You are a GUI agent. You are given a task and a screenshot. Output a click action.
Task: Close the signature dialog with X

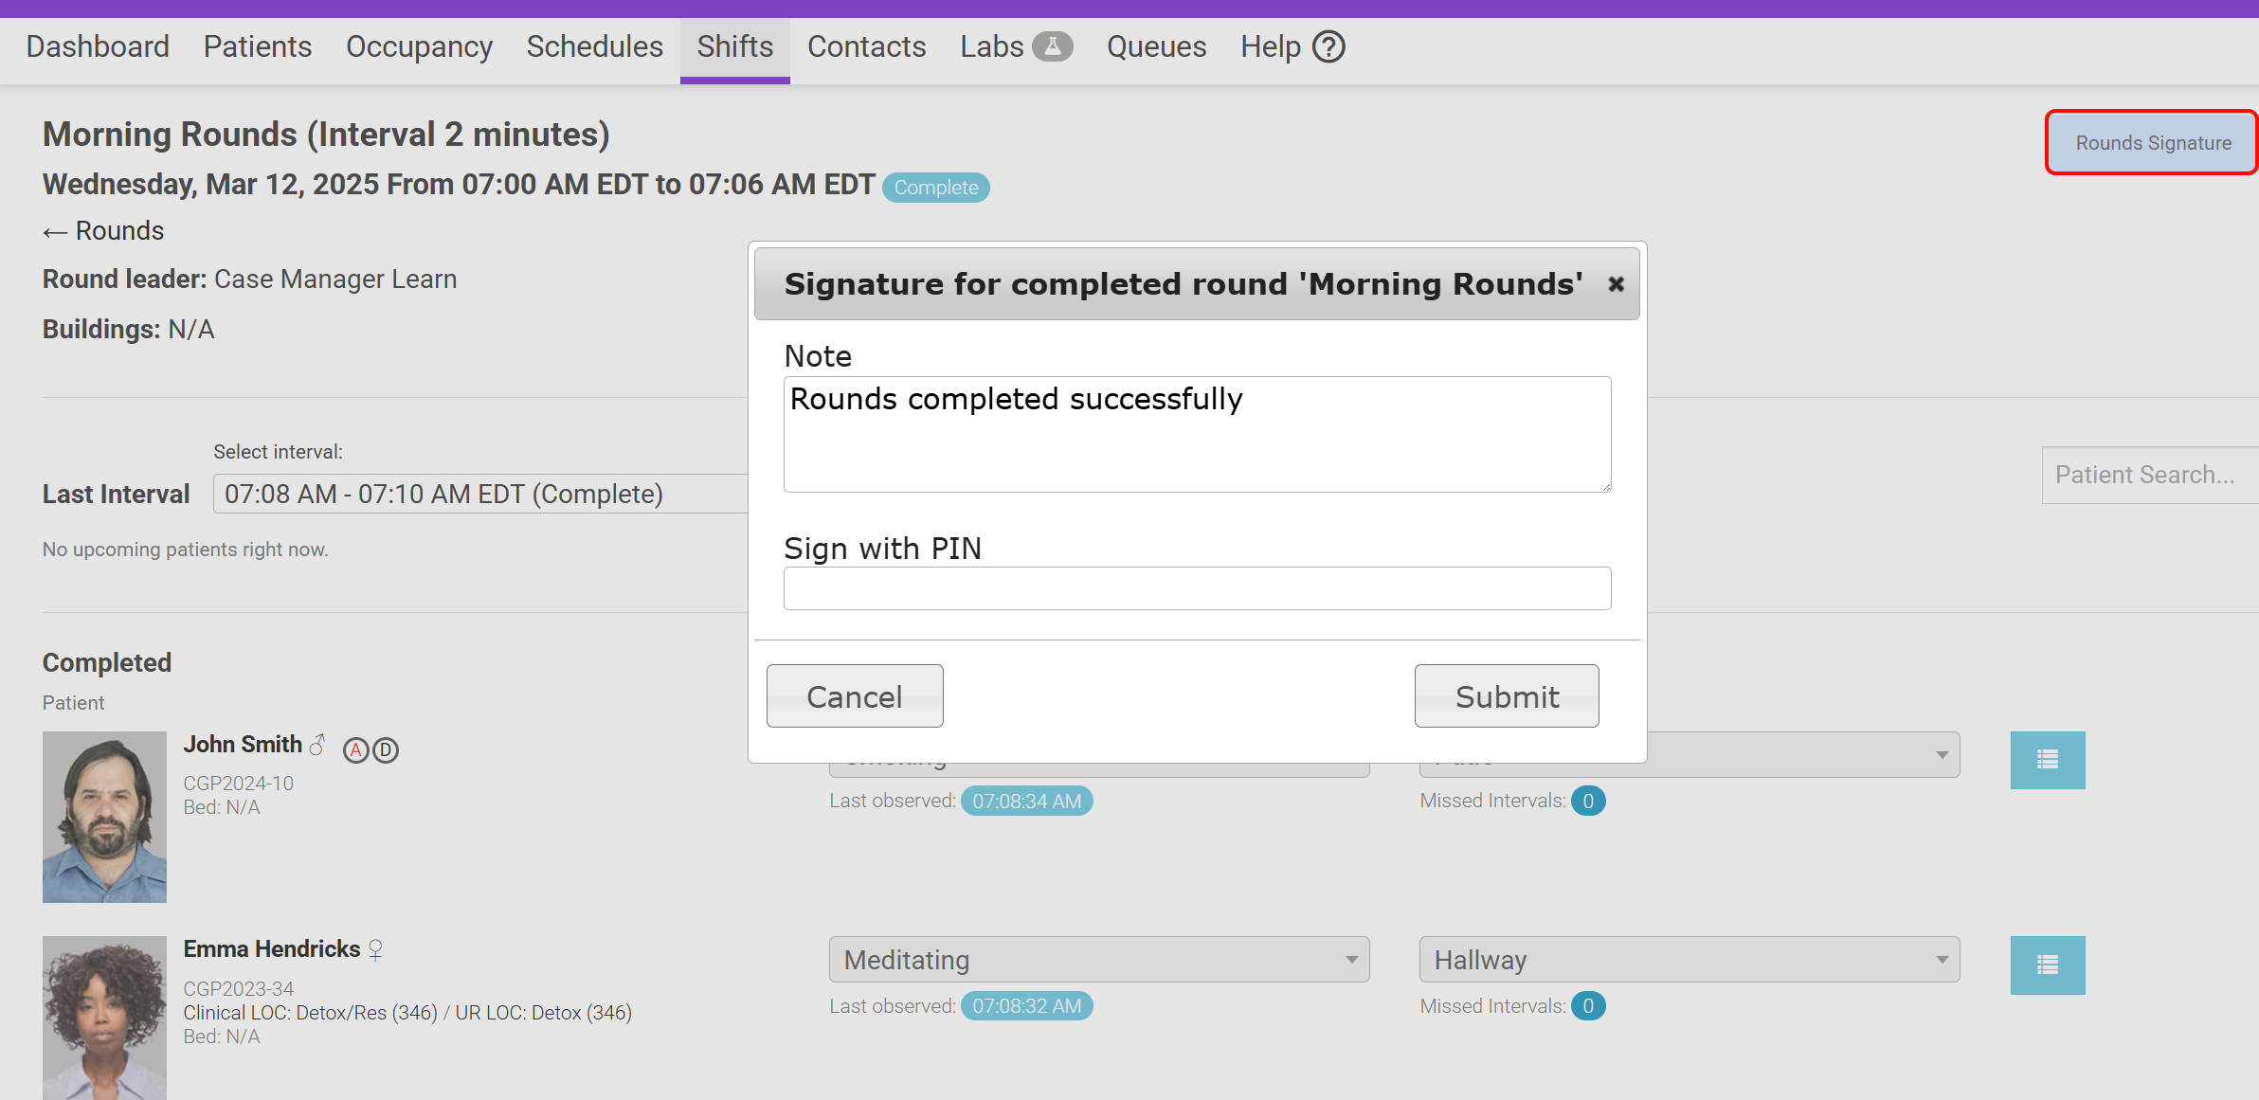pos(1616,284)
